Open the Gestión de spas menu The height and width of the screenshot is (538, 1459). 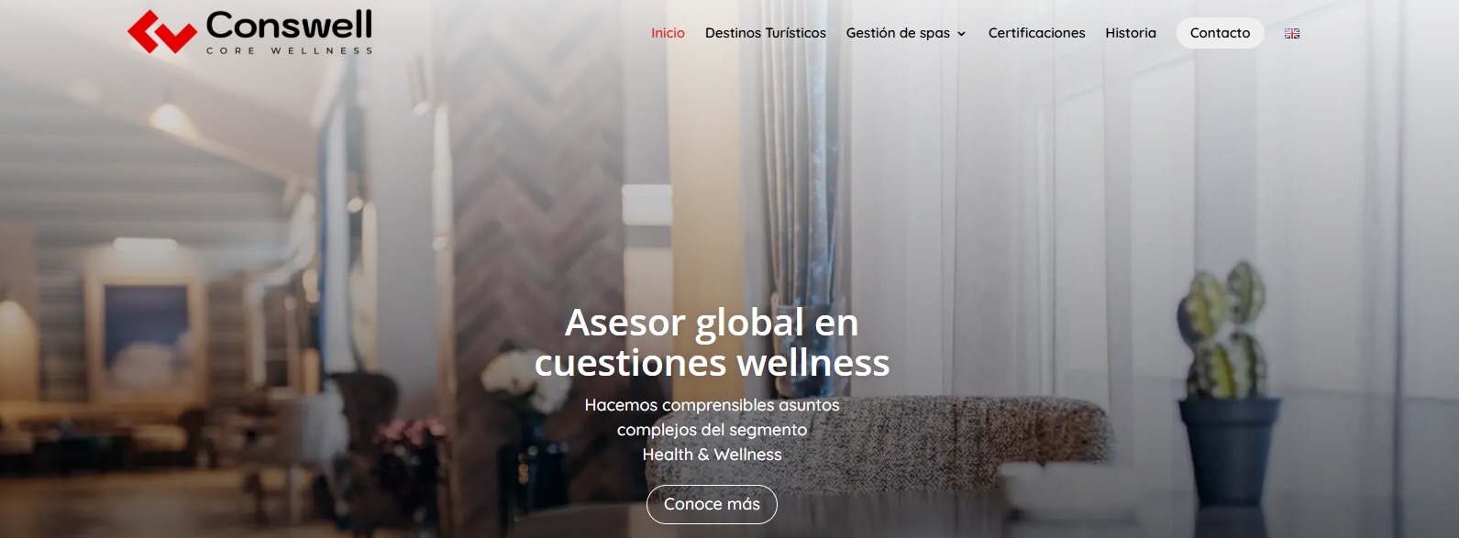pos(898,33)
